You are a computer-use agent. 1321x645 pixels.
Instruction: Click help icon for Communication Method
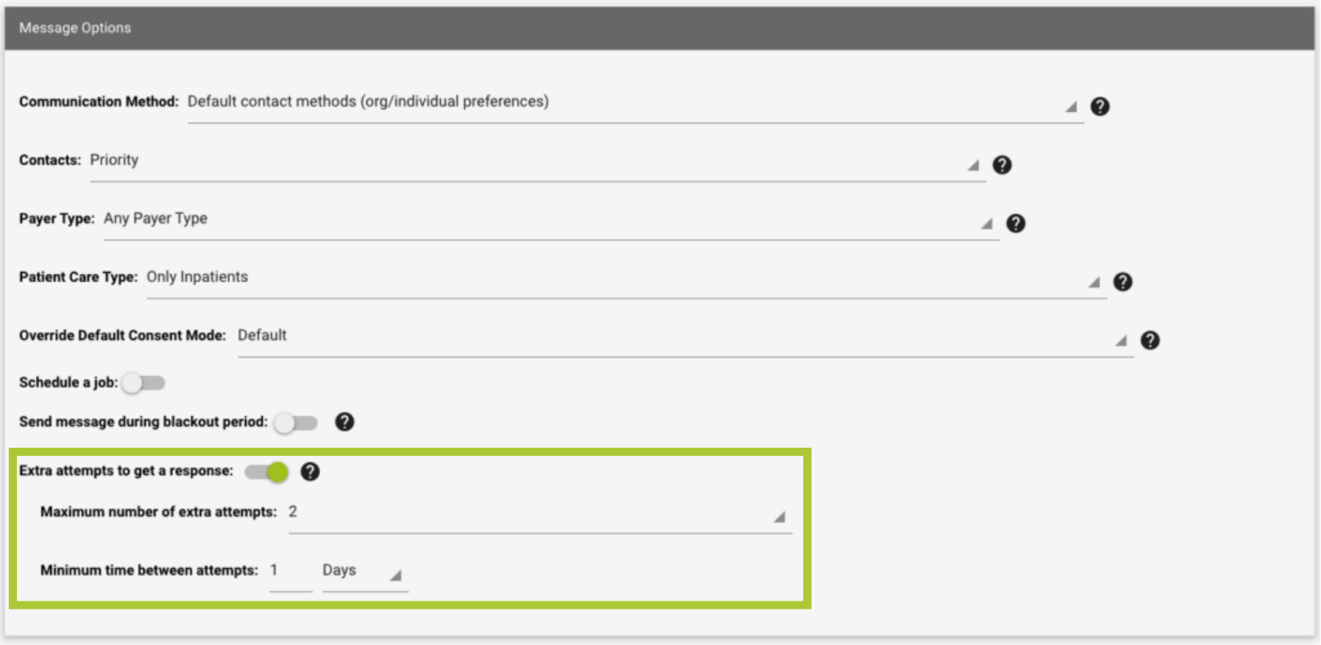[1099, 106]
